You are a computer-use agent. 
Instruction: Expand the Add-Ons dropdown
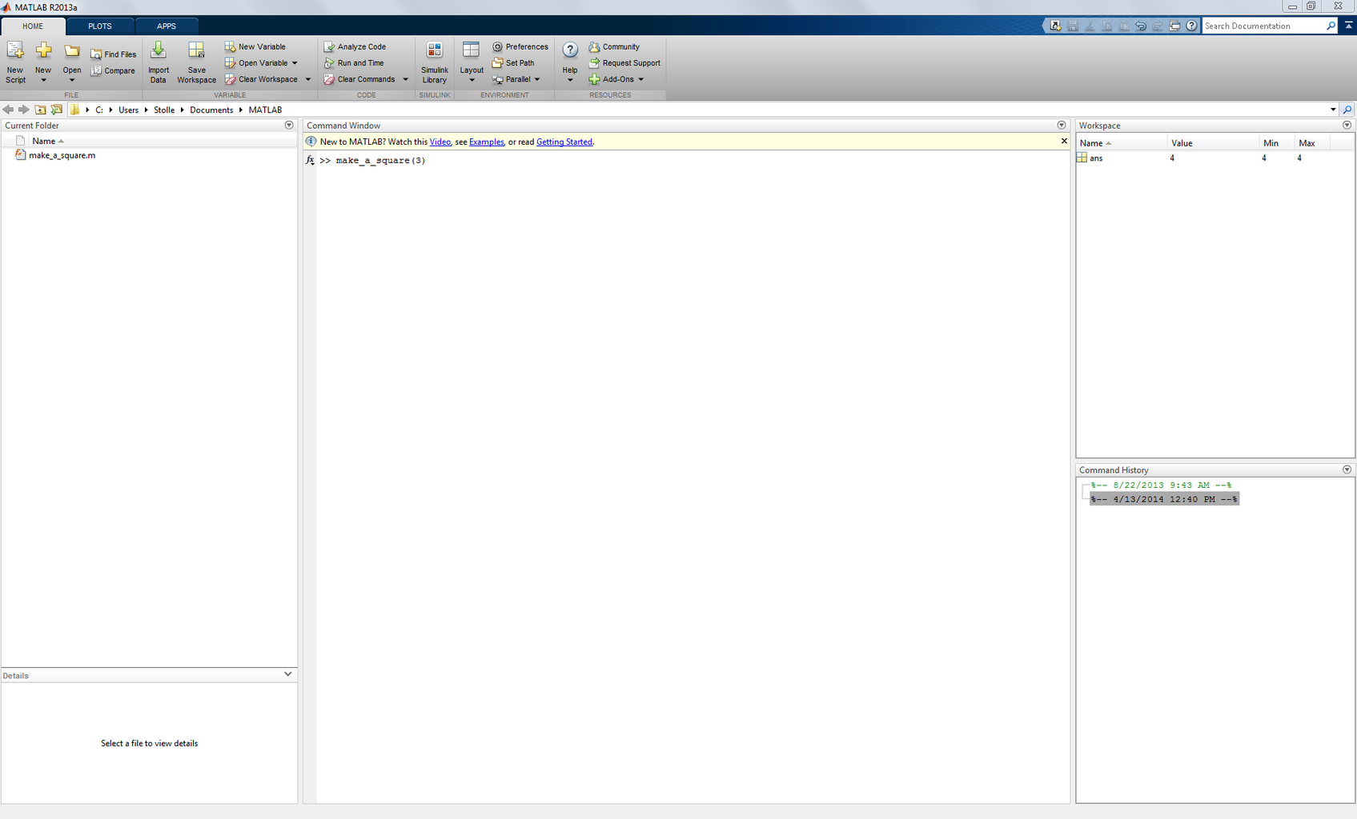640,79
